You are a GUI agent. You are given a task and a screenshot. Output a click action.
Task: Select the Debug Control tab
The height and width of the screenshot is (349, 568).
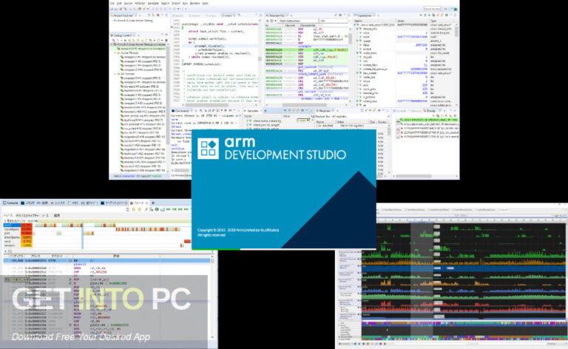pos(123,35)
